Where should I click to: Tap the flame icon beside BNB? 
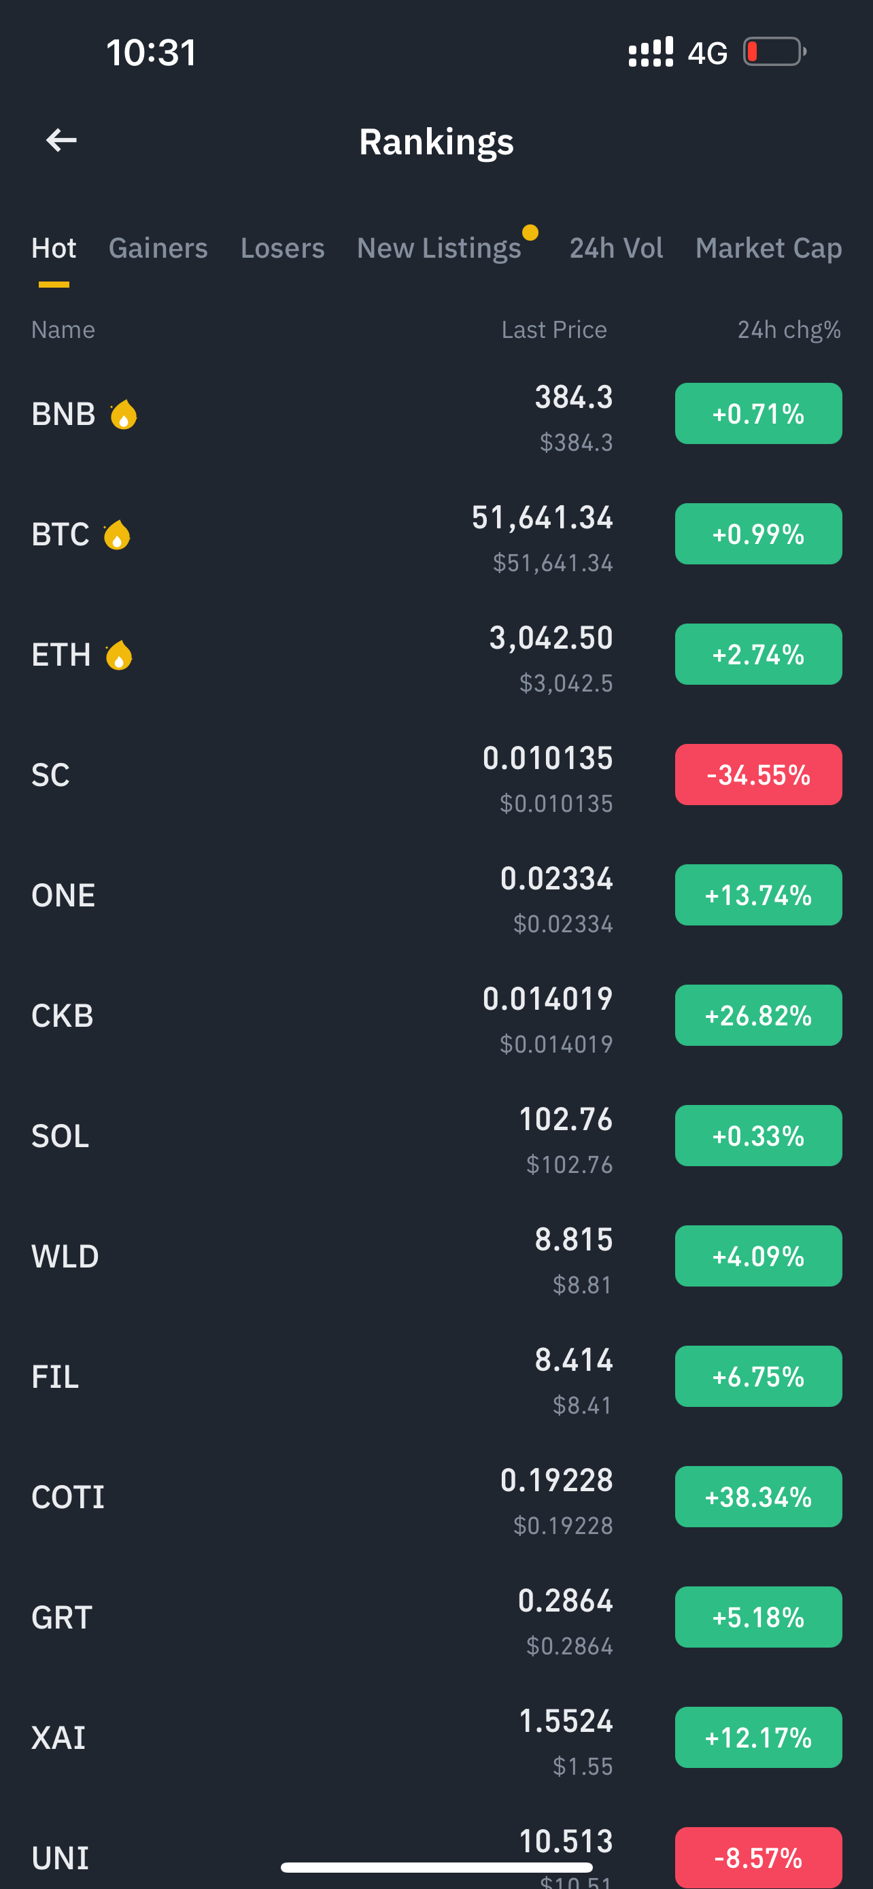click(123, 414)
